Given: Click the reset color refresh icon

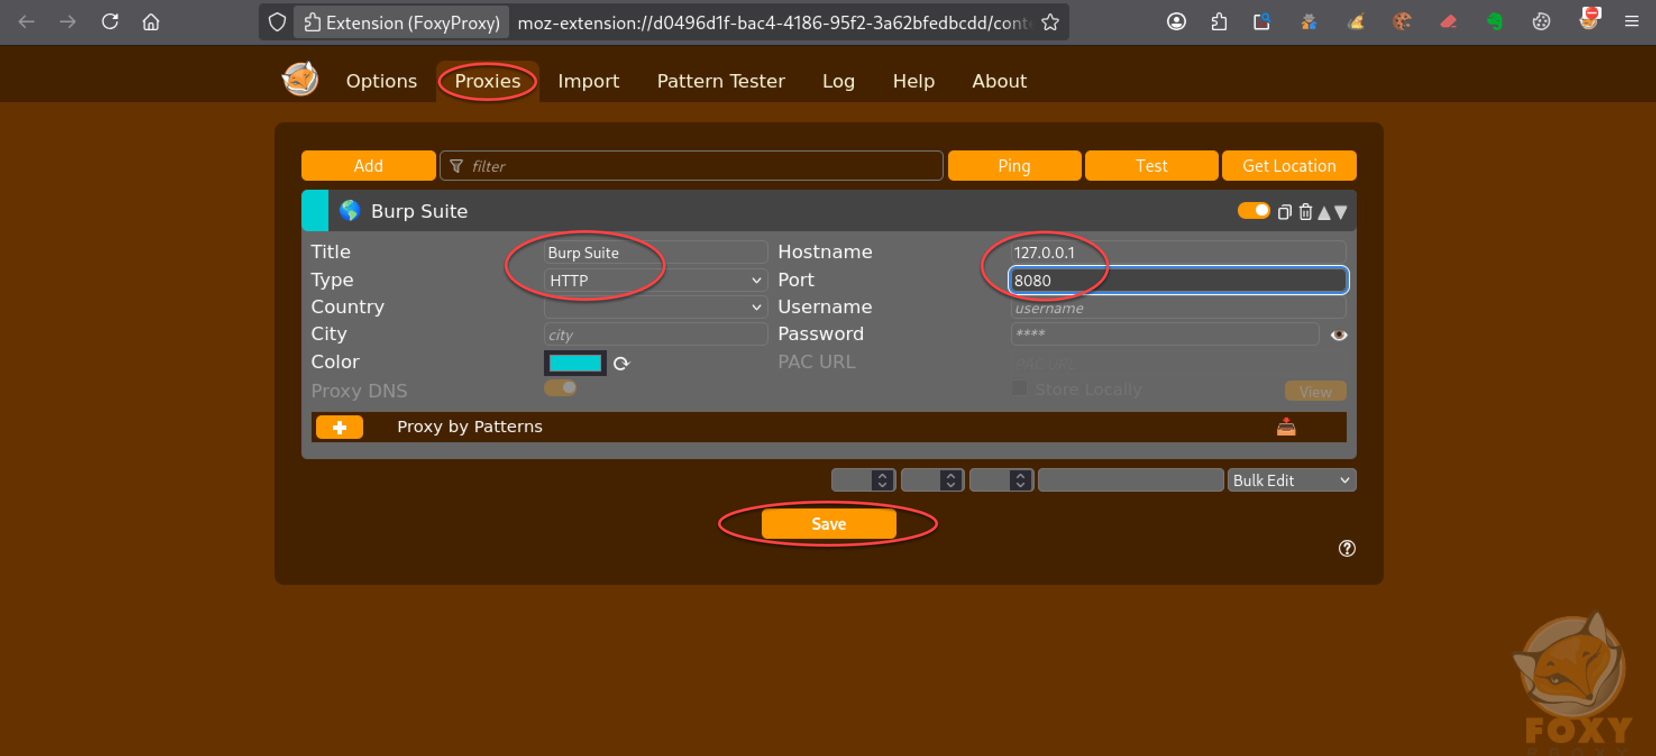Looking at the screenshot, I should click(621, 363).
